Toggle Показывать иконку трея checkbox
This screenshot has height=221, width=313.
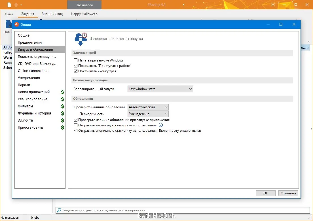click(x=75, y=71)
